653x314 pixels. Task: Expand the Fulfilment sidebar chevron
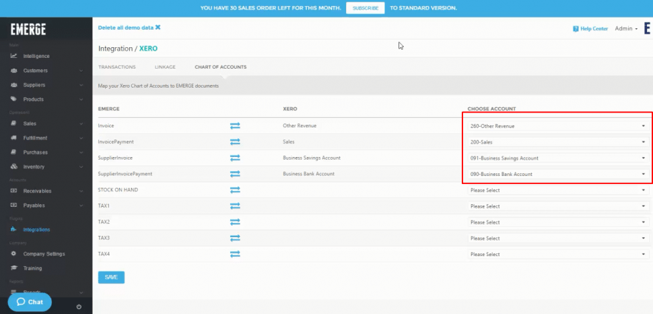pos(81,138)
